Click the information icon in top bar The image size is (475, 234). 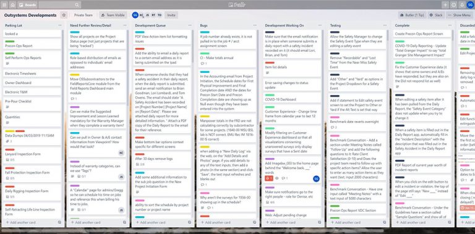(x=453, y=5)
